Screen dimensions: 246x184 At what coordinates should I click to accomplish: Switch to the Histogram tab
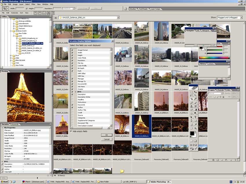[205, 31]
